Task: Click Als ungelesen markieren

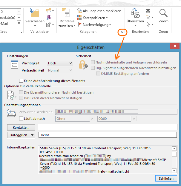Action: point(99,11)
